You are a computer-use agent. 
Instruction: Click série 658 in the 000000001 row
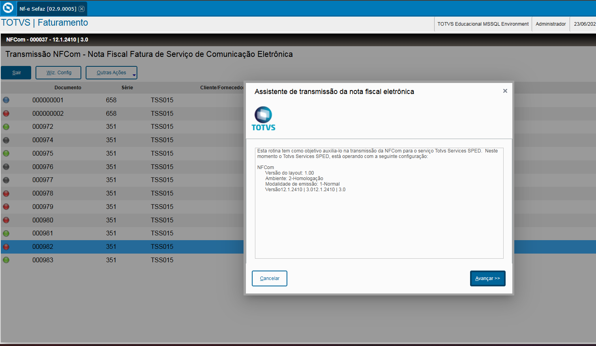tap(111, 100)
